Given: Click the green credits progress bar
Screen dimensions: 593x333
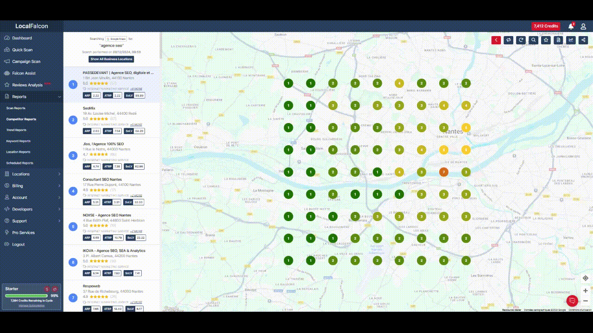Looking at the screenshot, I should [26, 296].
